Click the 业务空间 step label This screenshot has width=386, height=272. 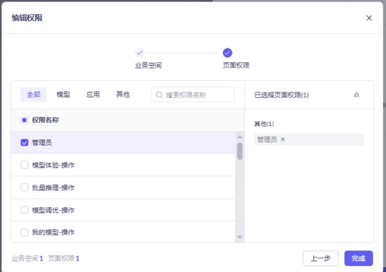148,65
